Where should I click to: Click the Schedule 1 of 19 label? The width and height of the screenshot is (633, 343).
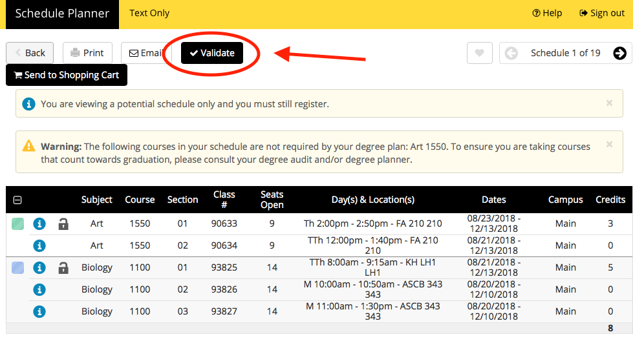click(x=565, y=53)
